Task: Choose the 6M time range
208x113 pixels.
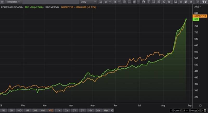Action: click(x=43, y=110)
